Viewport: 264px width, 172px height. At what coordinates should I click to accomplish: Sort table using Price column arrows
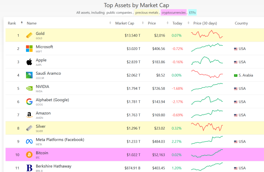(x=168, y=23)
